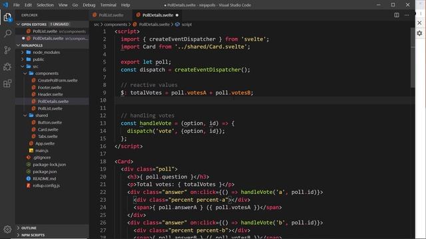This screenshot has height=239, width=426.
Task: Open the Terminal menu
Action: pos(108,5)
